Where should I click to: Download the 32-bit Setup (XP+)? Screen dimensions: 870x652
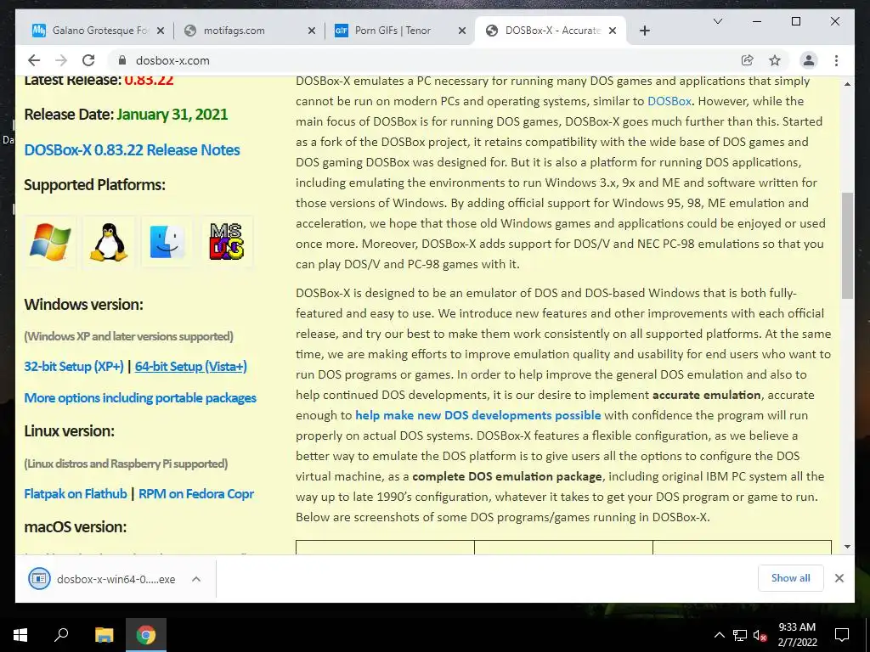tap(74, 367)
